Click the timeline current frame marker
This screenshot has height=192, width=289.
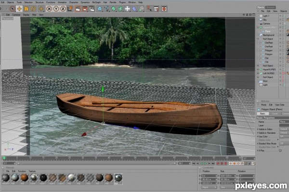pyautogui.click(x=4, y=158)
